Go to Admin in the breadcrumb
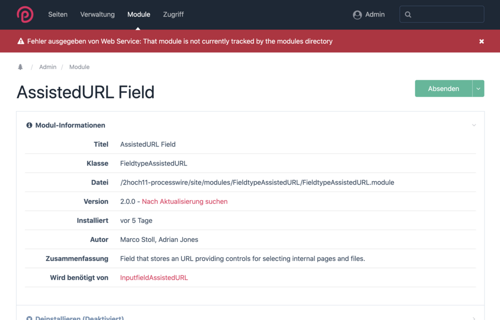Screen dimensions: 500x320 [47, 67]
